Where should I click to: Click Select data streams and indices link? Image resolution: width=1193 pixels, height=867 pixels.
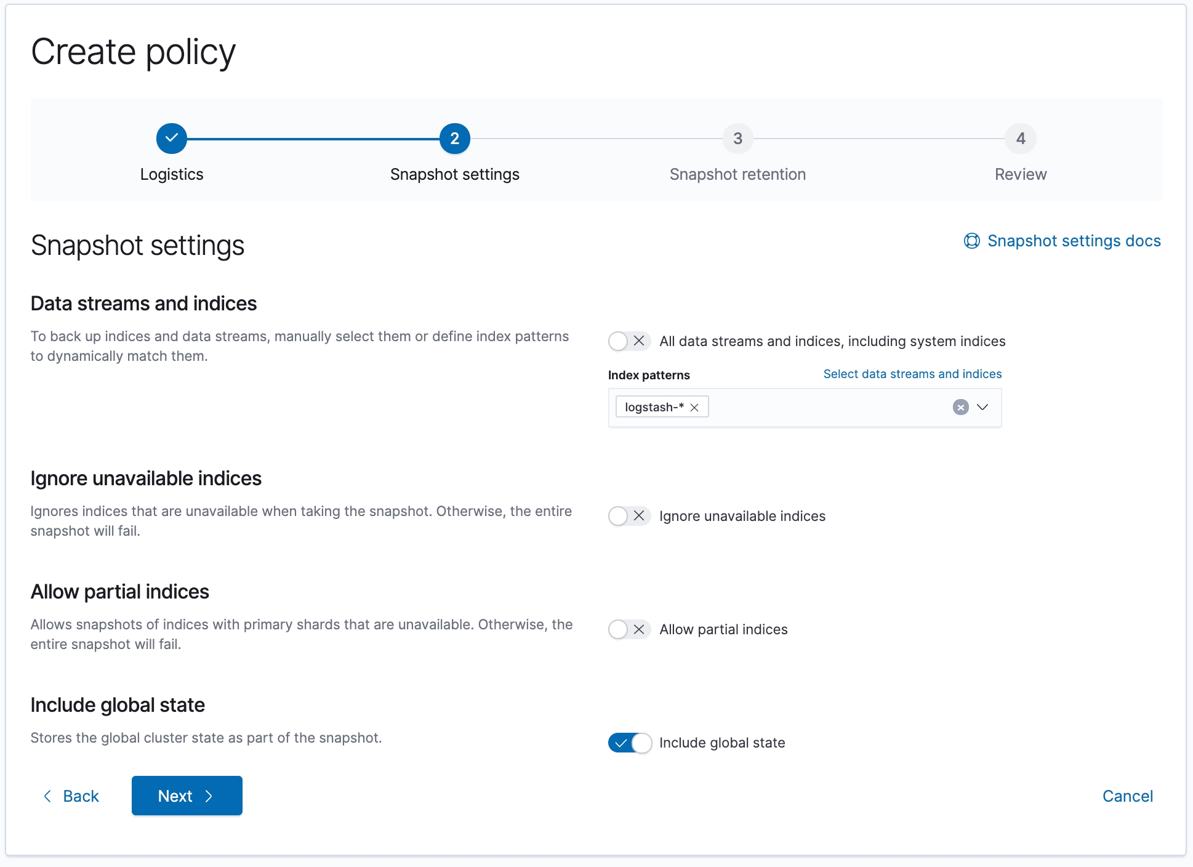tap(912, 374)
